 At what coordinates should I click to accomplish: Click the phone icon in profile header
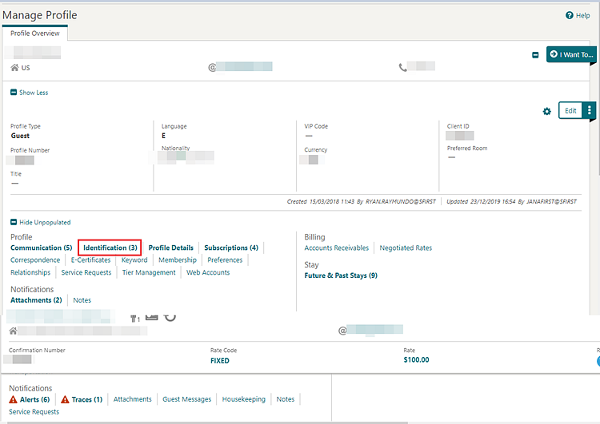pyautogui.click(x=402, y=68)
